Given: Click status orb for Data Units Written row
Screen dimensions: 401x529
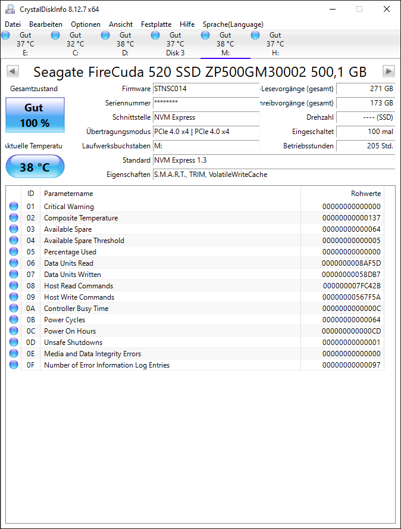Looking at the screenshot, I should point(14,274).
